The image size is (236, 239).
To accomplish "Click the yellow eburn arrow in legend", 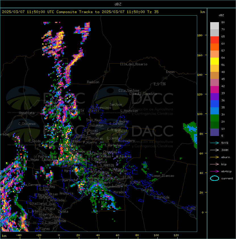I will (214, 157).
